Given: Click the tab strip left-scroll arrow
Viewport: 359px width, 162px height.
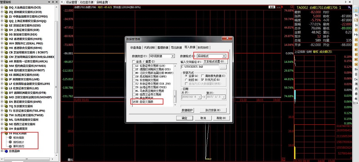Looking at the screenshot, I should click(x=62, y=2).
